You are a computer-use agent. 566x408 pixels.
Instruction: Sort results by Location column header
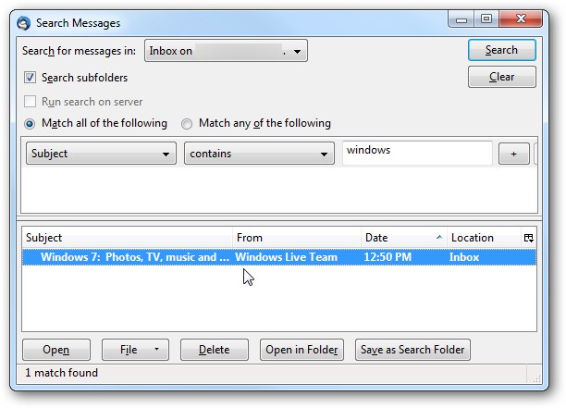click(484, 238)
